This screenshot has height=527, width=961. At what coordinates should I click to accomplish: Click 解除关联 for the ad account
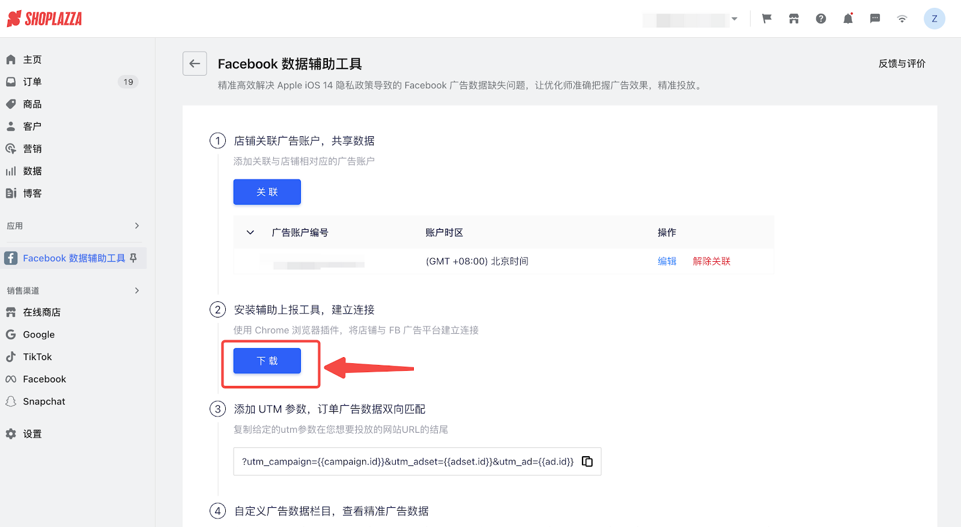pyautogui.click(x=712, y=261)
